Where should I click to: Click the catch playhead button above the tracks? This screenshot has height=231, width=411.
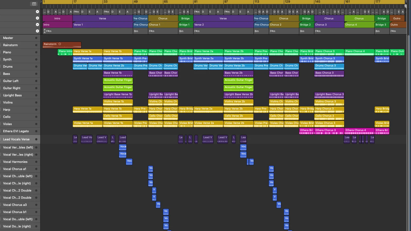[x=34, y=4]
